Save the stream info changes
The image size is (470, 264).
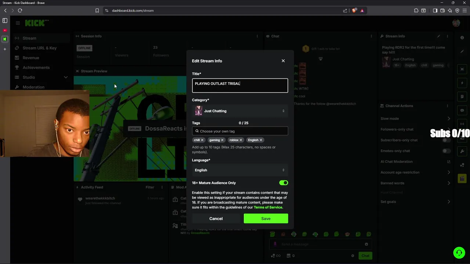tap(266, 219)
